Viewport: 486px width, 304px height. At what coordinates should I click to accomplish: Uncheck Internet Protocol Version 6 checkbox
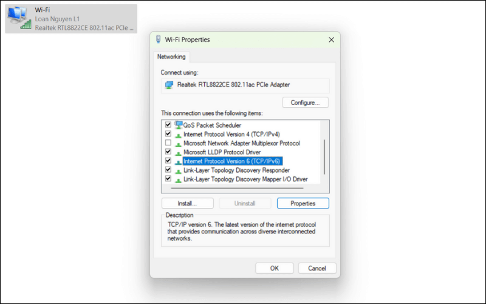[168, 161]
